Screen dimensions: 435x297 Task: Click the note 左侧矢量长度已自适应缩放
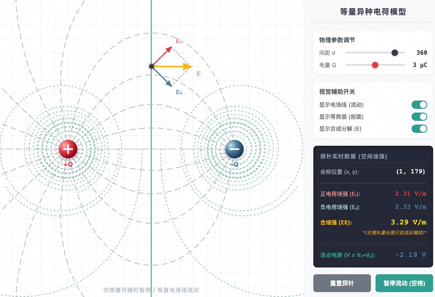tap(395, 233)
